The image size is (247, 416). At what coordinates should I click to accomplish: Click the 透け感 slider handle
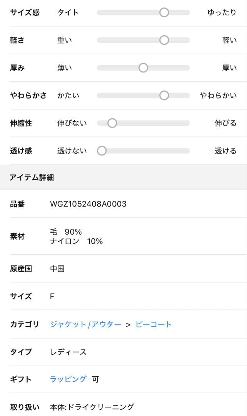(102, 151)
